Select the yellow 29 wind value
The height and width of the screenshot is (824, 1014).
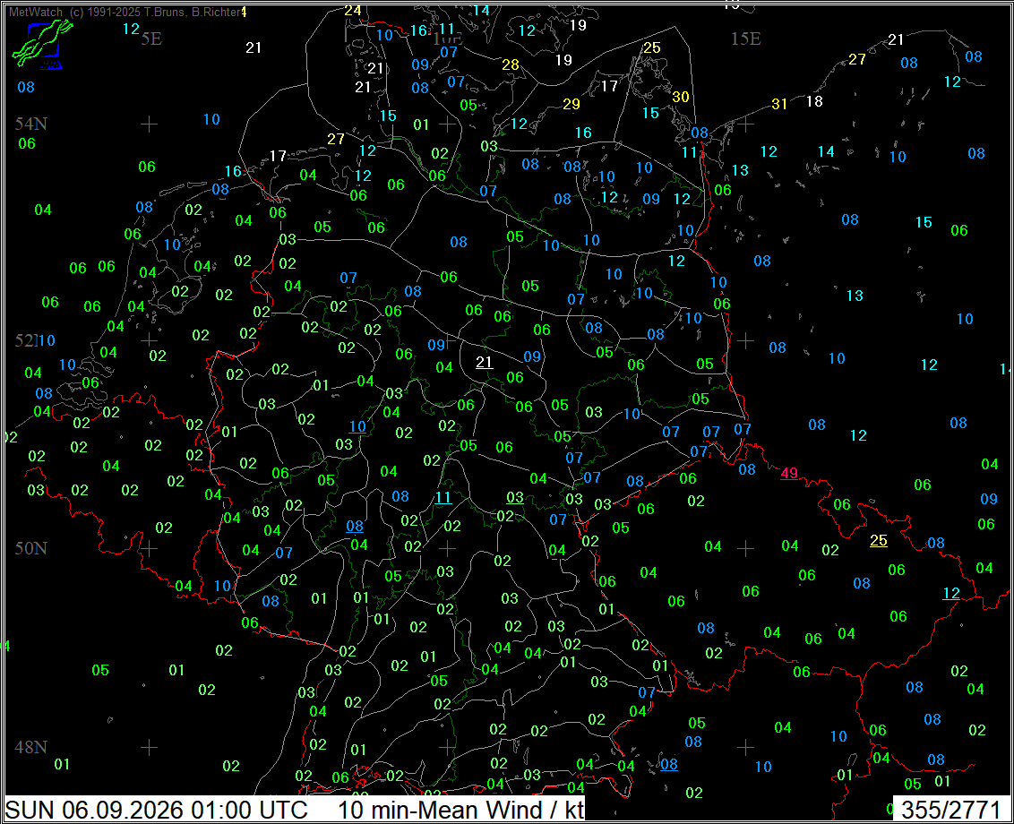point(571,104)
